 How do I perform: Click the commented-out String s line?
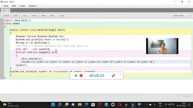[x=52, y=46]
